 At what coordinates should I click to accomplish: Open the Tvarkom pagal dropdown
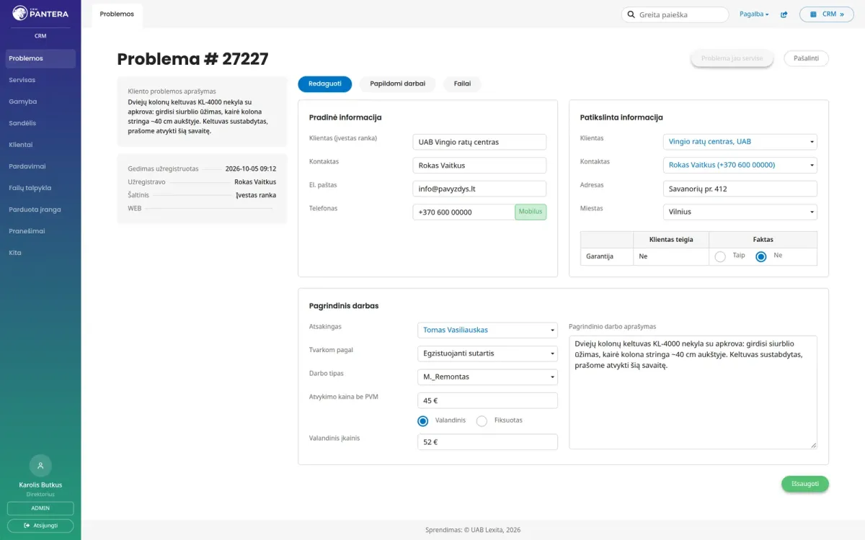(487, 354)
